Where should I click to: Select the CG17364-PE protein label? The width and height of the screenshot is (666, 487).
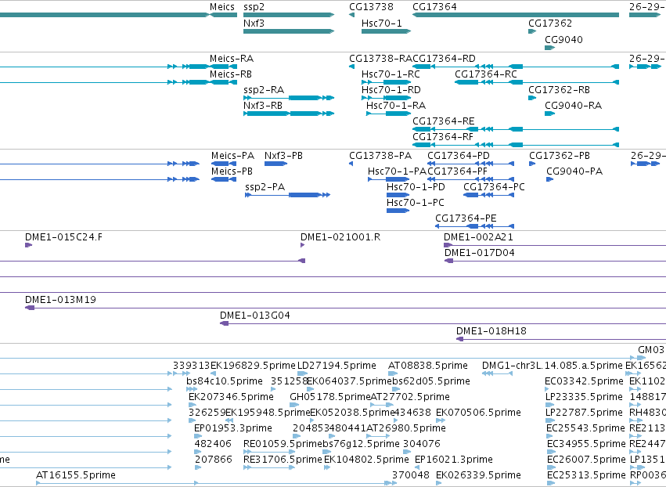pyautogui.click(x=466, y=218)
